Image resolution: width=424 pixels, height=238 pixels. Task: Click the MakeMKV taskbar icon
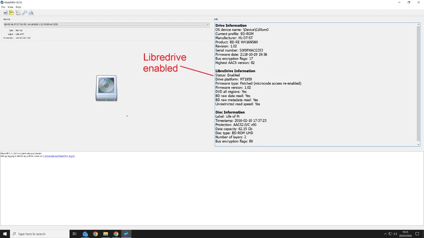(126, 234)
